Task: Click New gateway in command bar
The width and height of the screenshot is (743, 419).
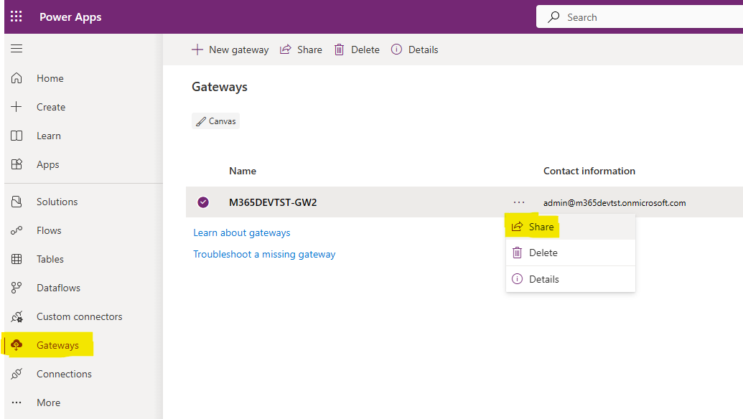Action: pos(230,50)
